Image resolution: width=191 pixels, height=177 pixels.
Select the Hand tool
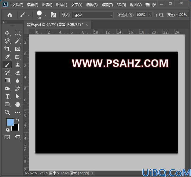point(17,104)
